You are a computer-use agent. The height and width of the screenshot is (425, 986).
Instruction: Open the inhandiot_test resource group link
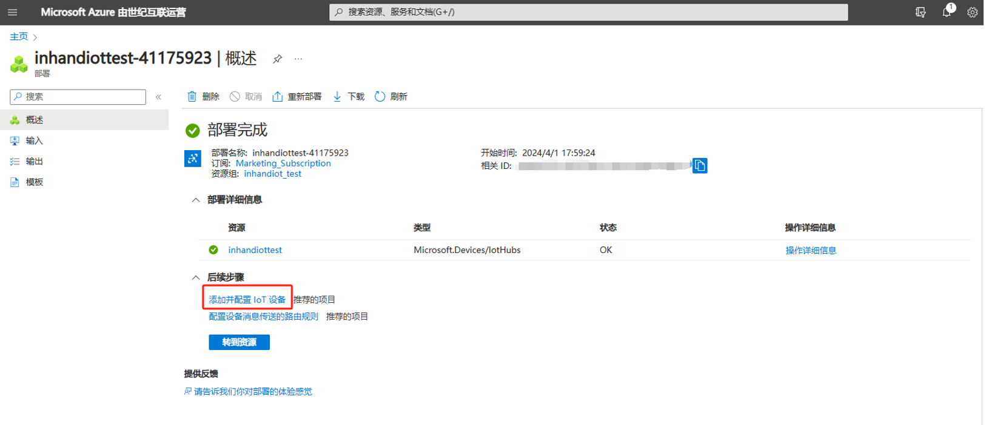point(272,174)
